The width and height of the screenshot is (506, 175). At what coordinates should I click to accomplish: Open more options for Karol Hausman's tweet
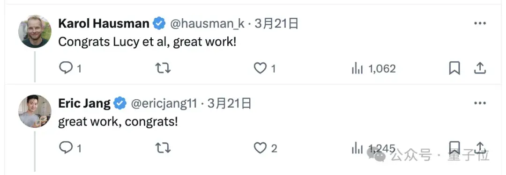point(480,23)
